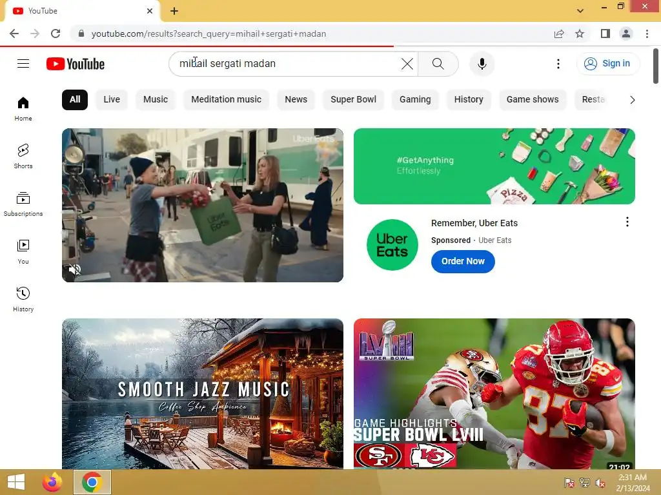Go back with the browser back arrow
661x495 pixels.
(x=14, y=34)
